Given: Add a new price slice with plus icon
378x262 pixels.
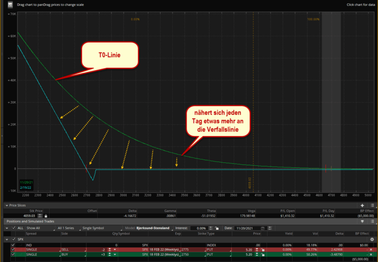Looking at the screenshot, I should 362,205.
